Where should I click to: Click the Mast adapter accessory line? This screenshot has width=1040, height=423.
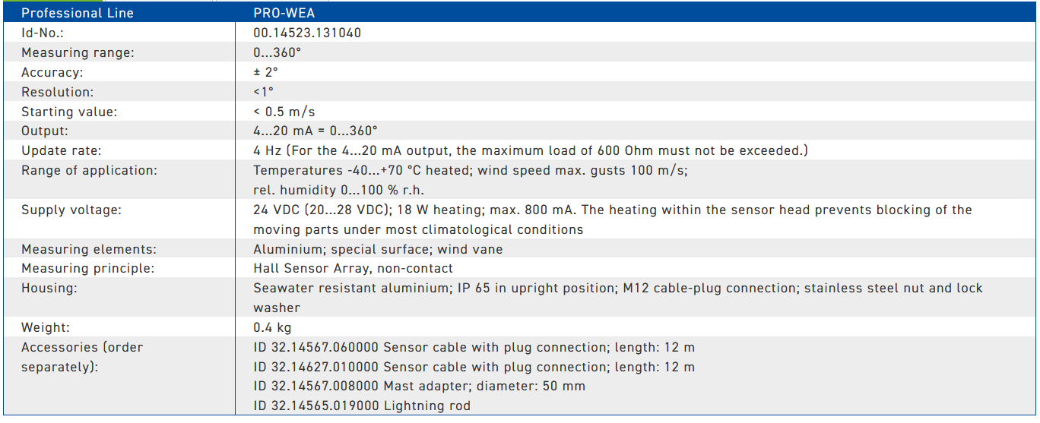(420, 386)
